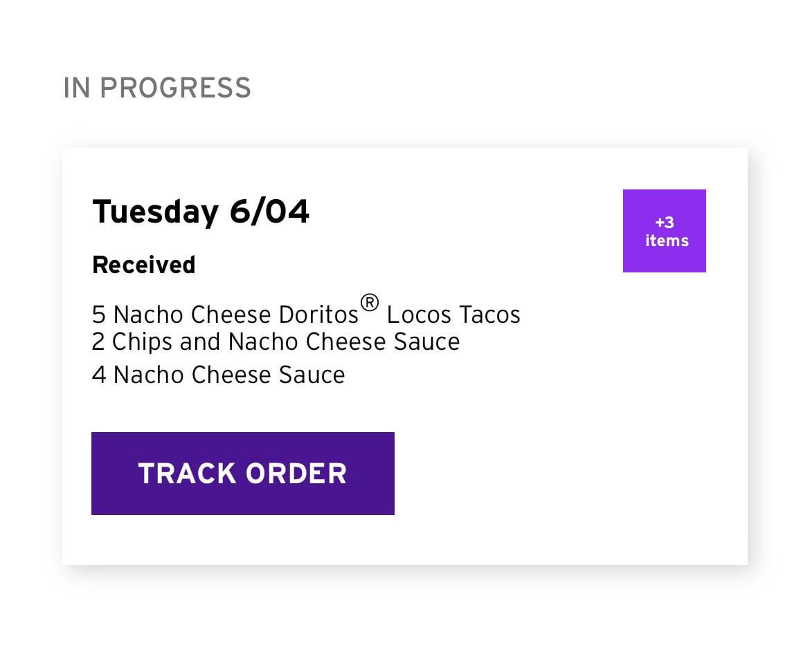This screenshot has width=810, height=672.
Task: Click the "6/04" date in card title
Action: (x=269, y=212)
